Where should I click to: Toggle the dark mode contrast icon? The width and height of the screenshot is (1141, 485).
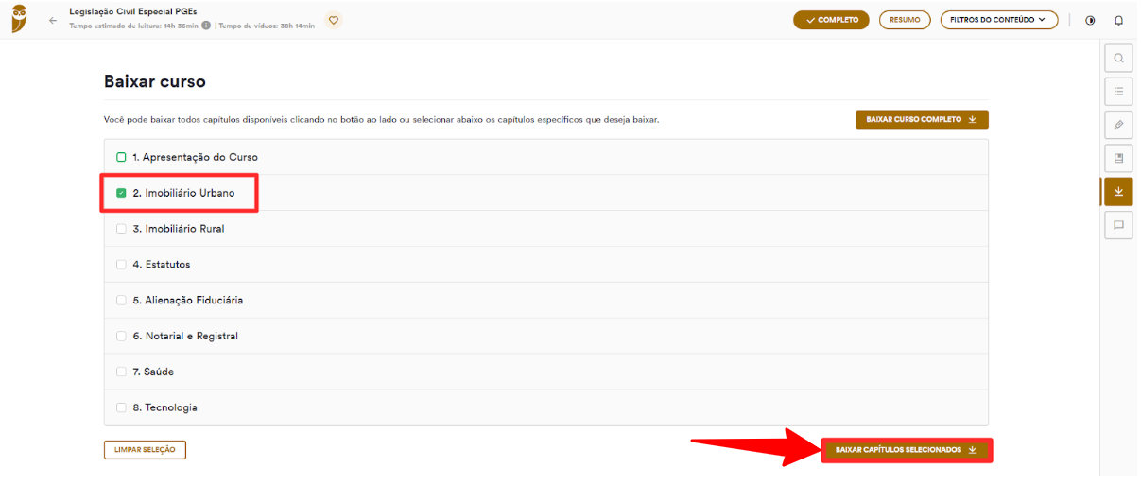pyautogui.click(x=1090, y=20)
